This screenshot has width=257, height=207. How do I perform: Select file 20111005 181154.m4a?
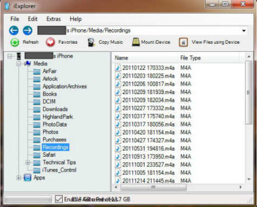148,173
